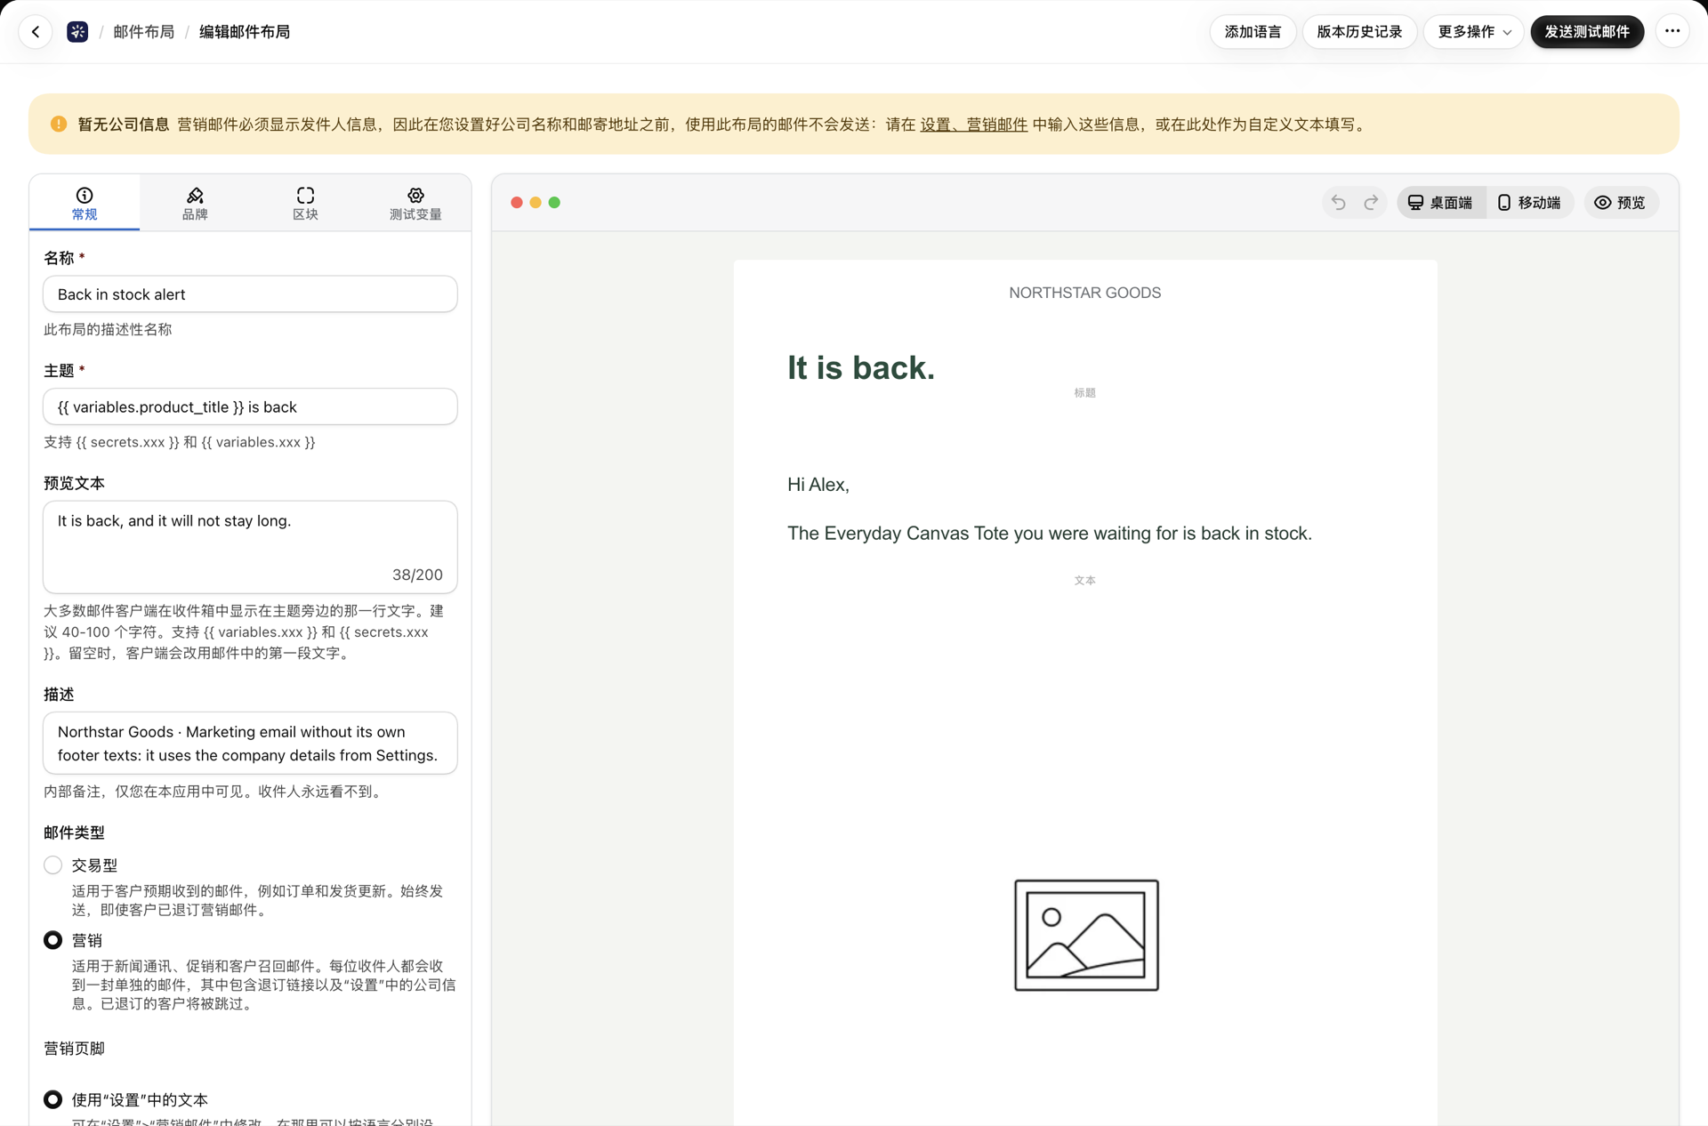Edit the 预览文本 textarea
The width and height of the screenshot is (1708, 1126).
point(250,547)
